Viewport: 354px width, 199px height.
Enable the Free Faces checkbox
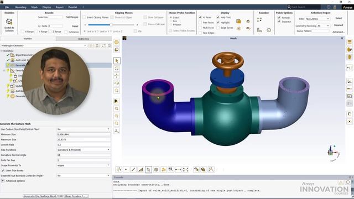click(200, 23)
